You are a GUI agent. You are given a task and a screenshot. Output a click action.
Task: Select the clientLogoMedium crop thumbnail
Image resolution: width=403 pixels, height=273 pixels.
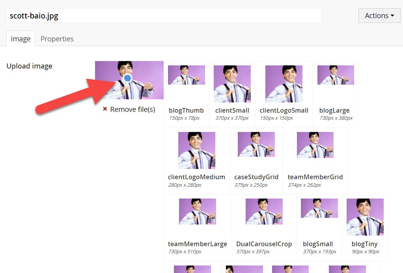(196, 150)
